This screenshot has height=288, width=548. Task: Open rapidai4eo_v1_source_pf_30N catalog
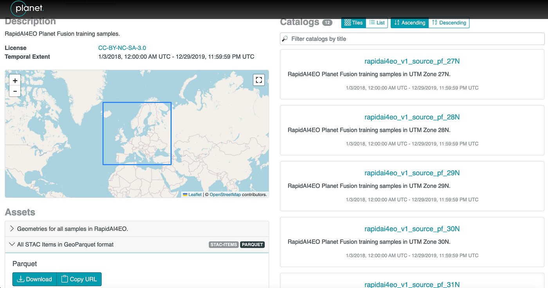tap(412, 229)
